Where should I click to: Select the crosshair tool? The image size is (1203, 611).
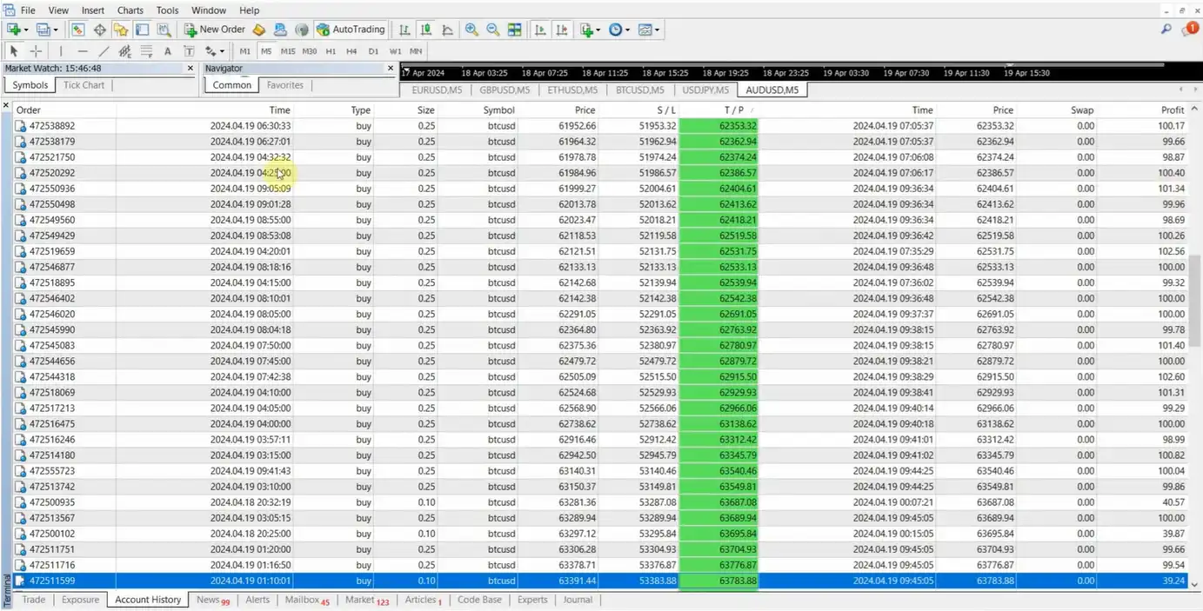[x=36, y=51]
